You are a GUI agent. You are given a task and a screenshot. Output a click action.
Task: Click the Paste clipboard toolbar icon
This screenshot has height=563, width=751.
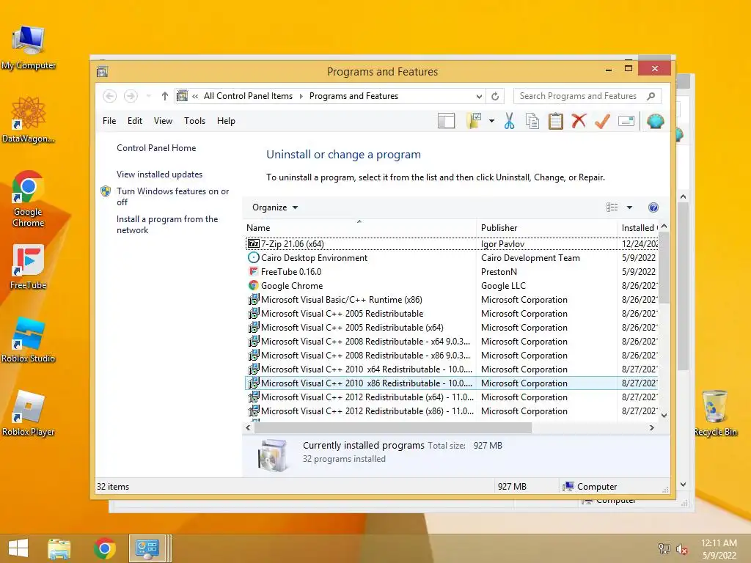point(556,121)
